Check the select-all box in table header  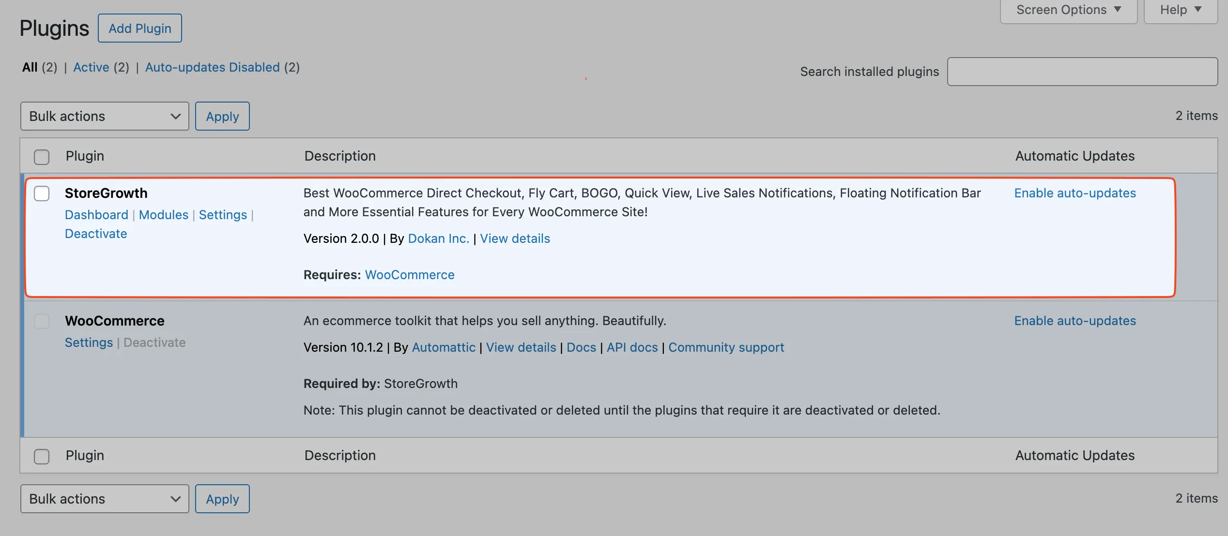pos(42,157)
